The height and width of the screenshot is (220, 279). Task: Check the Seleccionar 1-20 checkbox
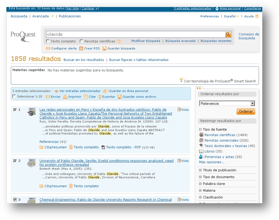click(x=14, y=96)
